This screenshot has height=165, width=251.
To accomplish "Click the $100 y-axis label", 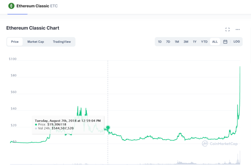I will [13, 59].
